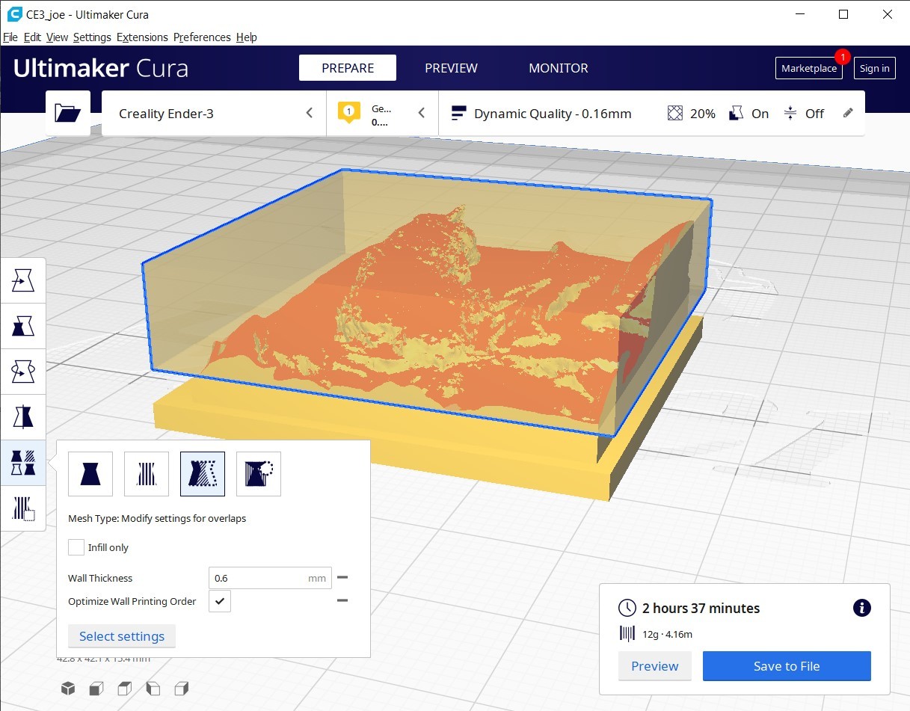Click the material usage spool icon
910x711 pixels.
(627, 634)
